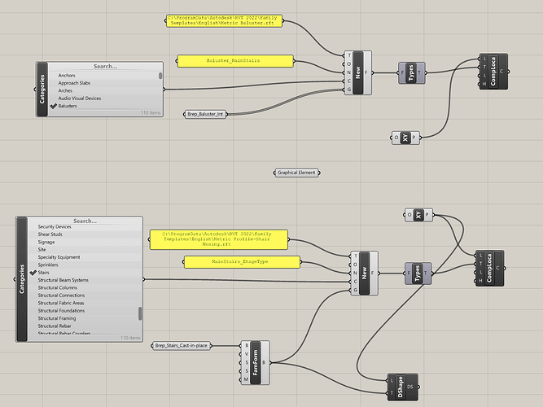Click the MainStairs_EtageType yellow panel
543x407 pixels.
pyautogui.click(x=242, y=262)
